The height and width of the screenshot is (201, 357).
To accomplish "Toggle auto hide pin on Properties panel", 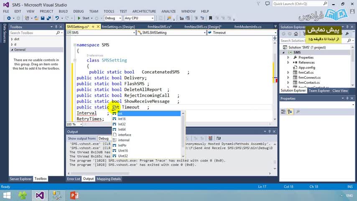I will pos(347,98).
